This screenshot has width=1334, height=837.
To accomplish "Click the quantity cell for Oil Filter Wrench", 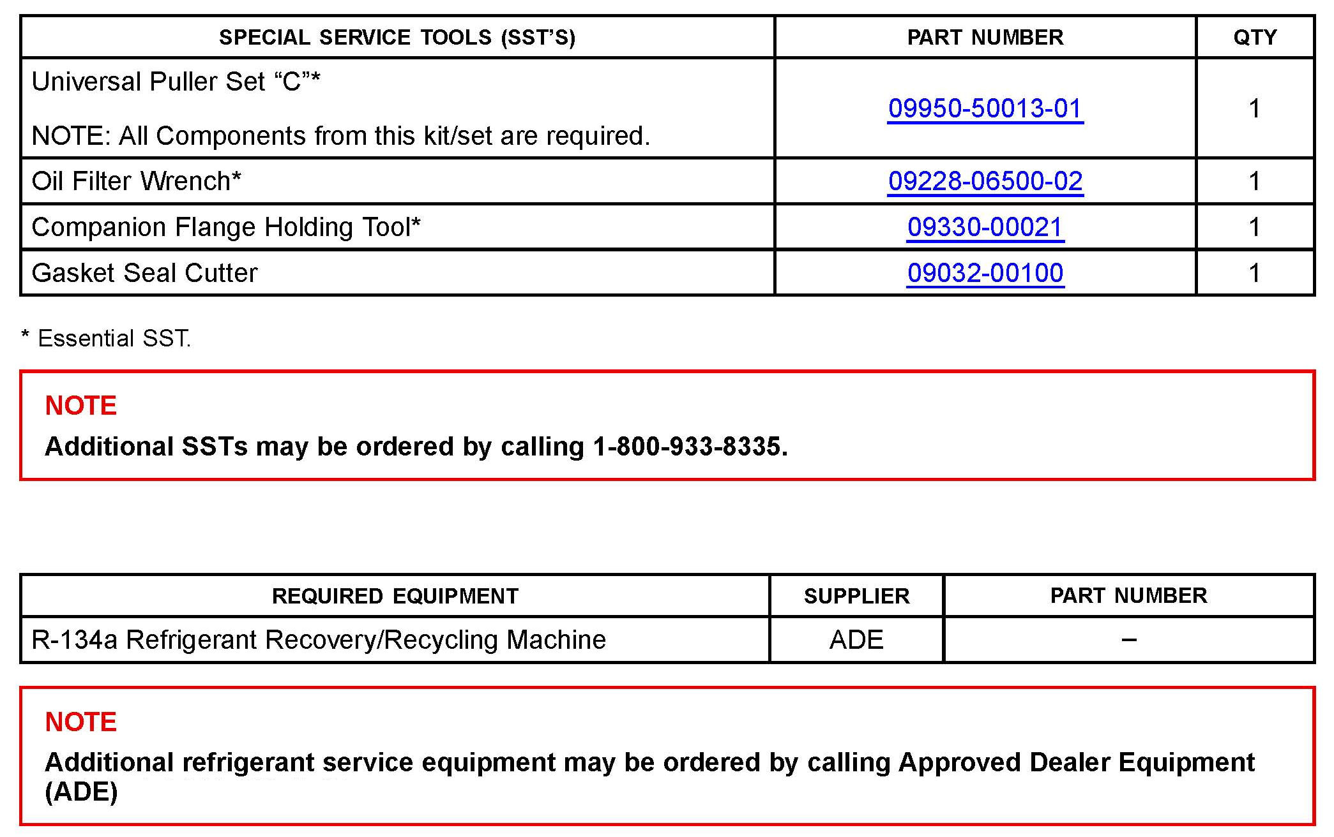I will (1255, 181).
